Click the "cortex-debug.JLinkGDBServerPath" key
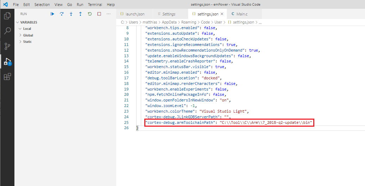The height and width of the screenshot is (186, 365). [x=182, y=117]
